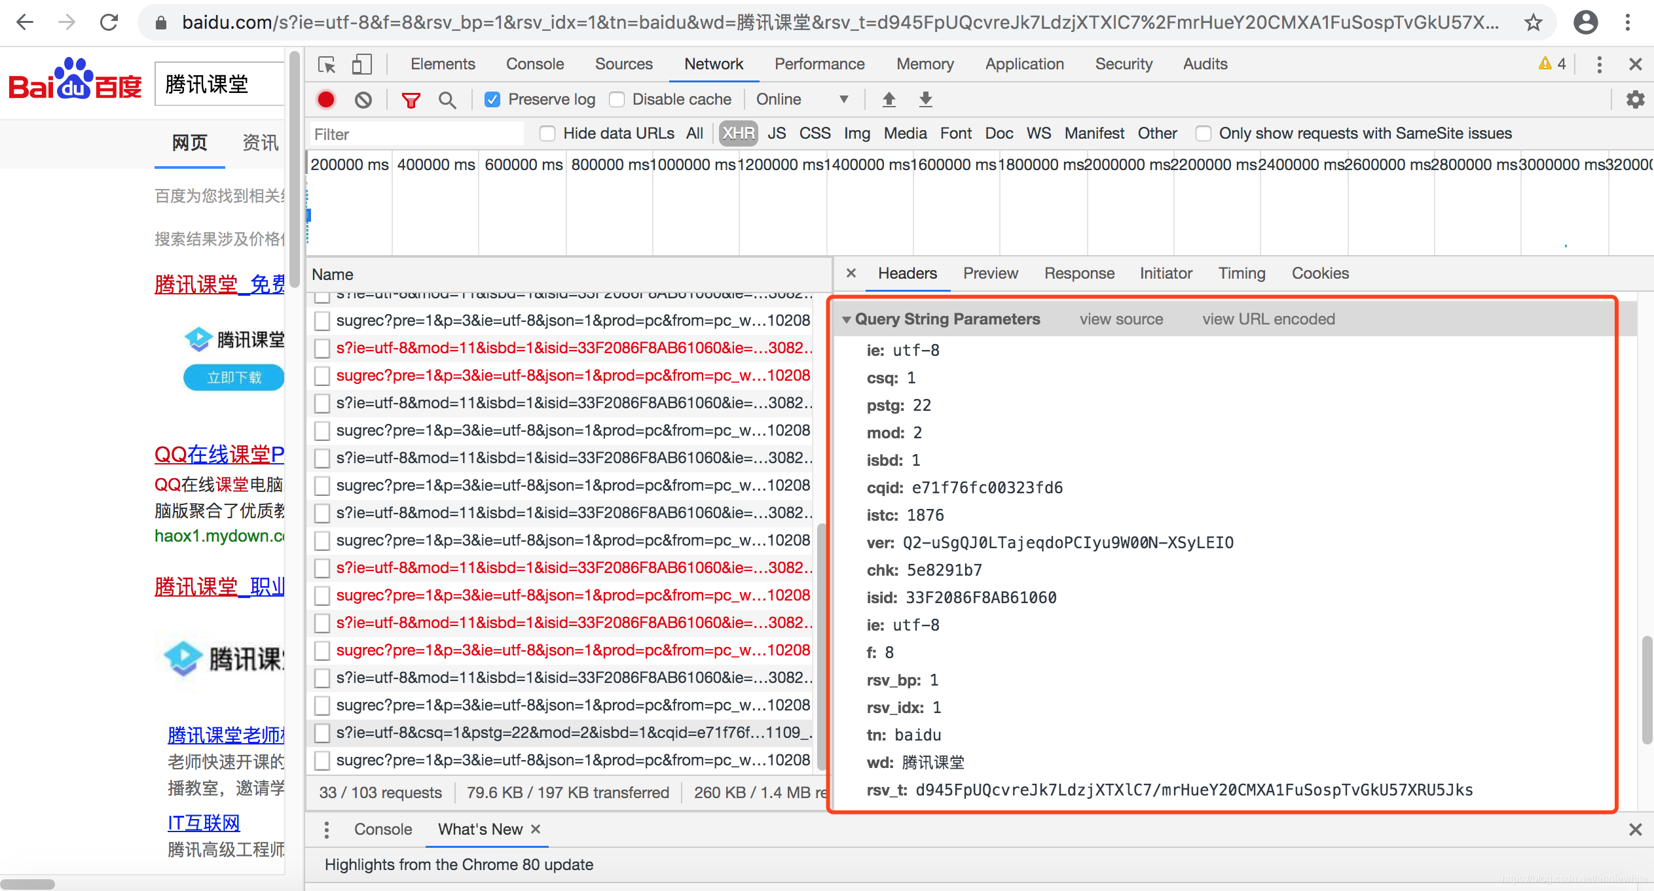
Task: Click the browser forward arrow
Action: (x=67, y=22)
